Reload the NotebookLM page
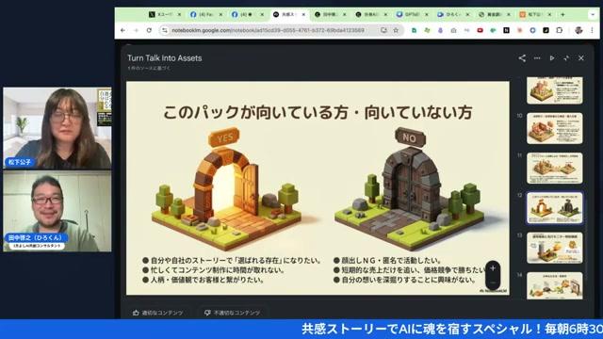603x339 pixels. tap(149, 30)
